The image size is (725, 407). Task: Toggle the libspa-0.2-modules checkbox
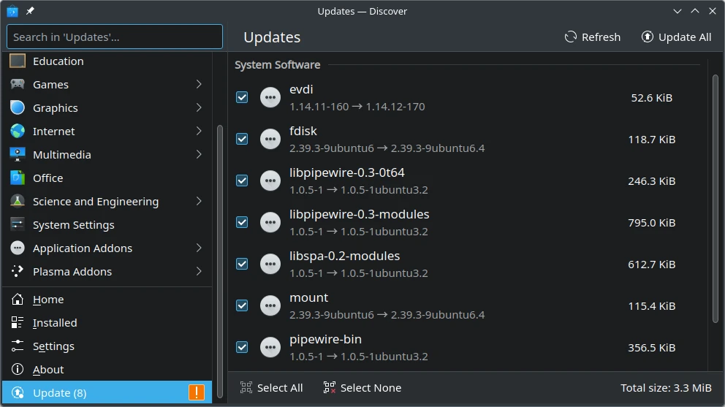point(242,264)
